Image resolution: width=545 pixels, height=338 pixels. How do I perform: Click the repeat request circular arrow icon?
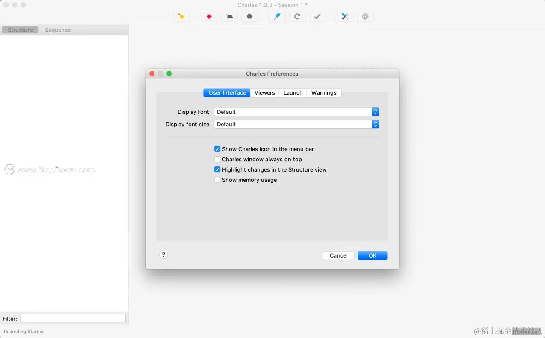coord(297,17)
